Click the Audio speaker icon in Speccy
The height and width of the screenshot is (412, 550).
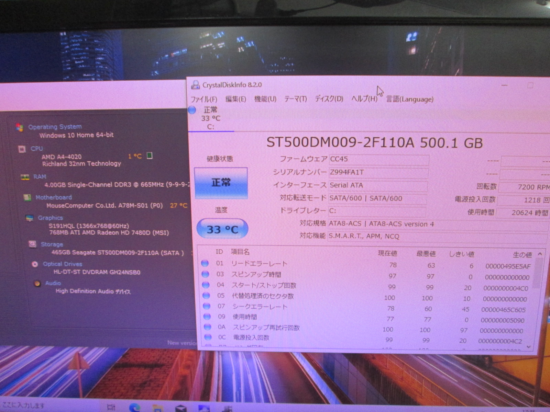(x=37, y=283)
